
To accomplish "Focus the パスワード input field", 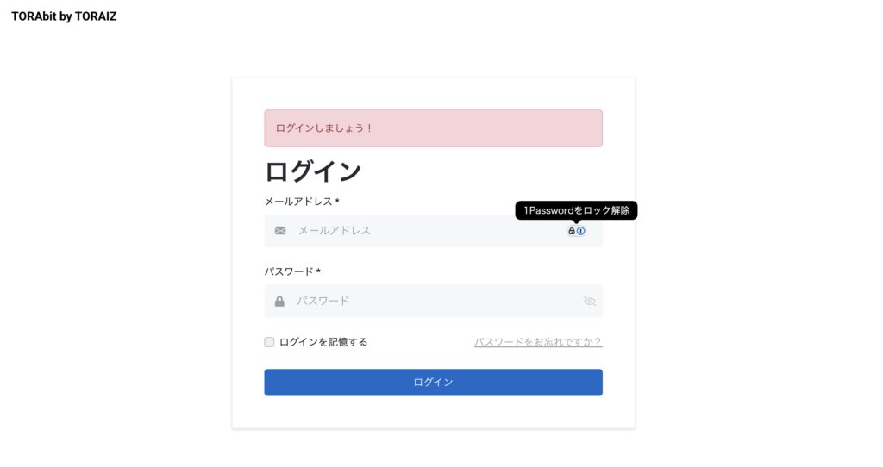I will [433, 301].
